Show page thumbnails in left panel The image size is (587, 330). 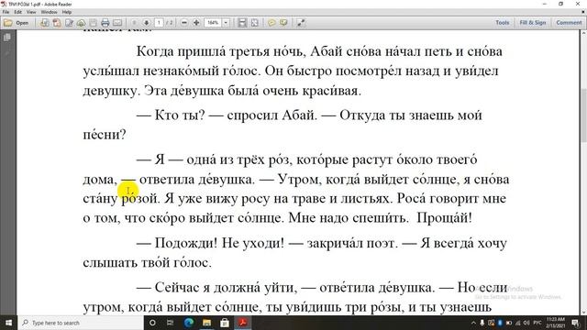(7, 38)
